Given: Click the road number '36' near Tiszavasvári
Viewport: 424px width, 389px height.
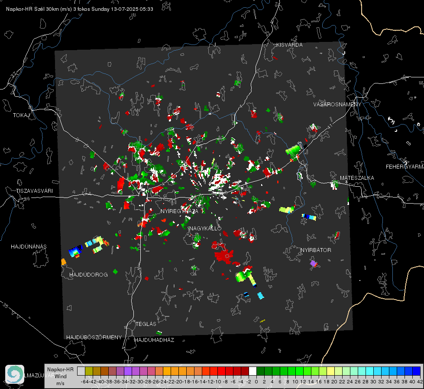Looking at the screenshot, I should coord(27,199).
